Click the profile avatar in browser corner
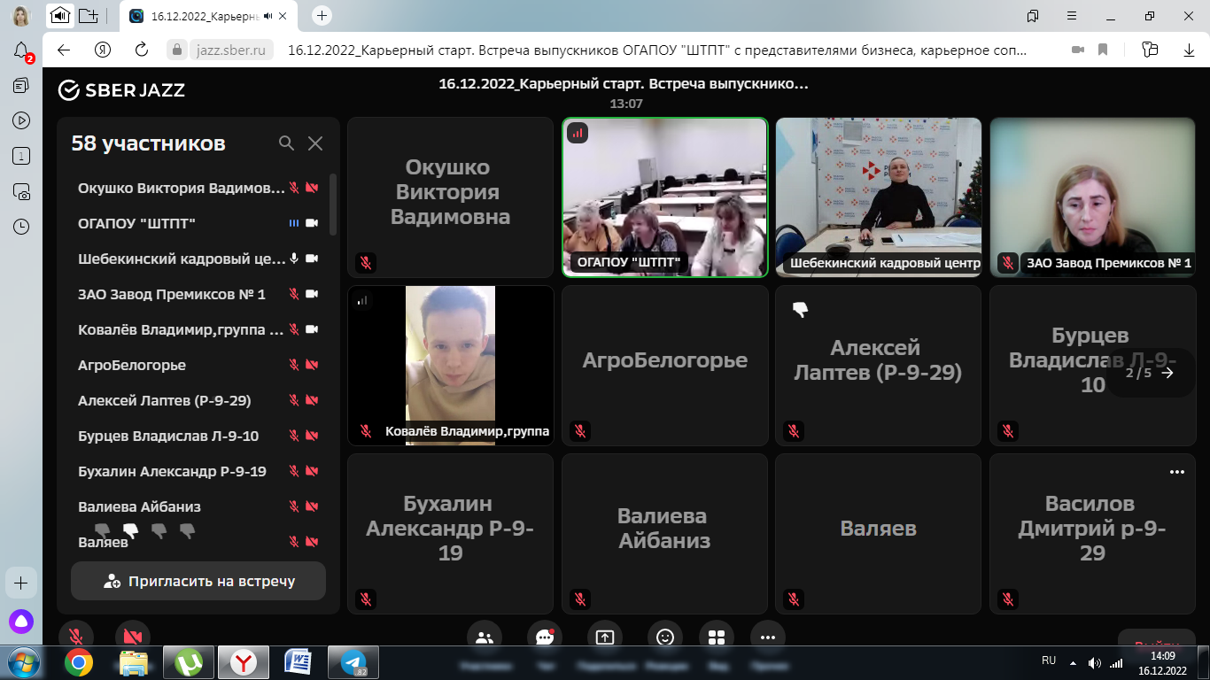 coord(21,15)
